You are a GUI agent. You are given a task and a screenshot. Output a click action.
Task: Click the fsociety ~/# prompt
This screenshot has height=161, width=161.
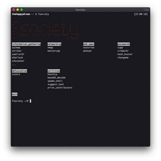[x=20, y=101]
